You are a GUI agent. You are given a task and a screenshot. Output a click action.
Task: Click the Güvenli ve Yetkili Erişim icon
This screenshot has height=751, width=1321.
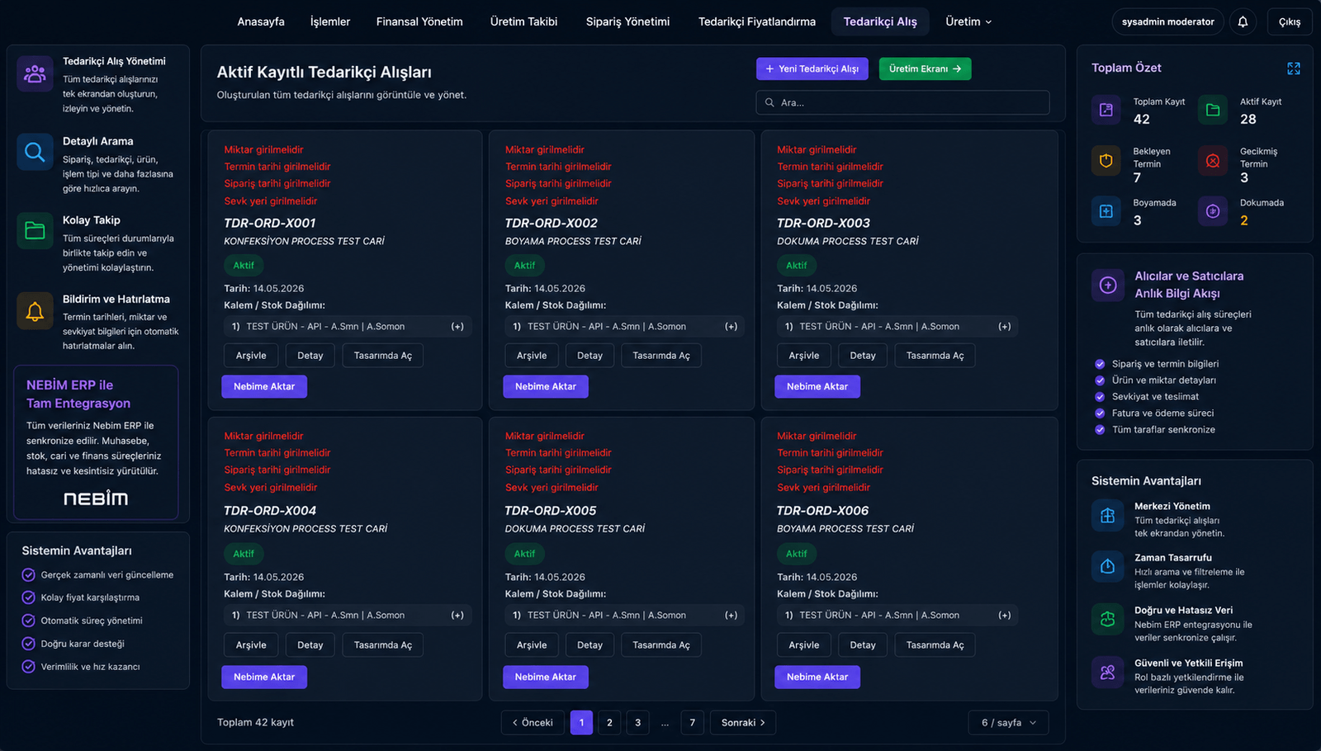1108,673
